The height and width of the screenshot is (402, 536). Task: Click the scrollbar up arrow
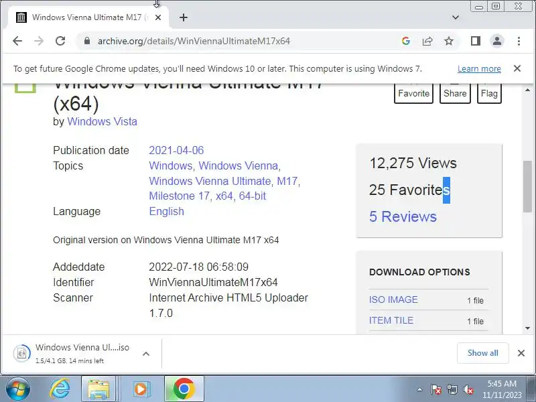point(527,90)
